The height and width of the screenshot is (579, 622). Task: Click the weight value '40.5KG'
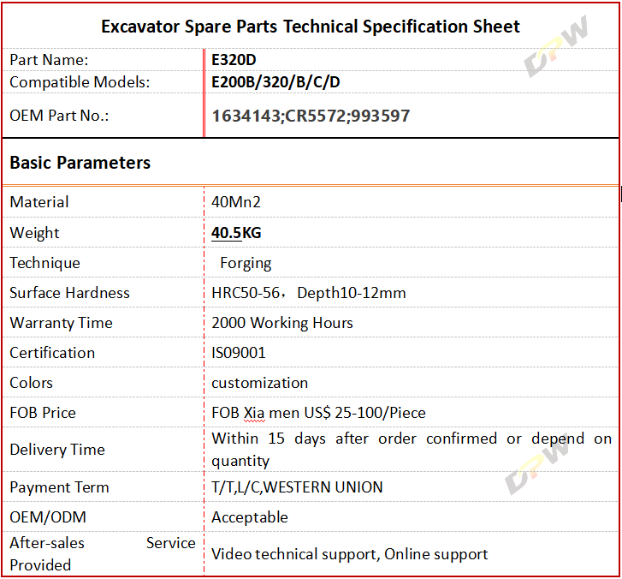pos(236,233)
